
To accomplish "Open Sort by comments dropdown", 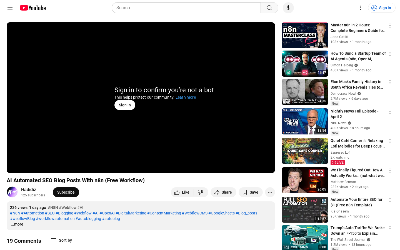I will click(61, 240).
